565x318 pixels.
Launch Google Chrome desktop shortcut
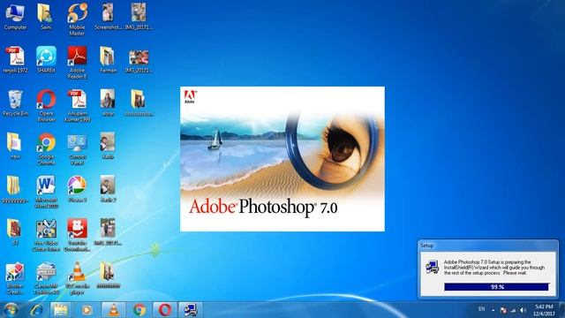(46, 149)
